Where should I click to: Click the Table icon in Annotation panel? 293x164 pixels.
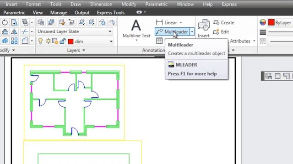[159, 41]
